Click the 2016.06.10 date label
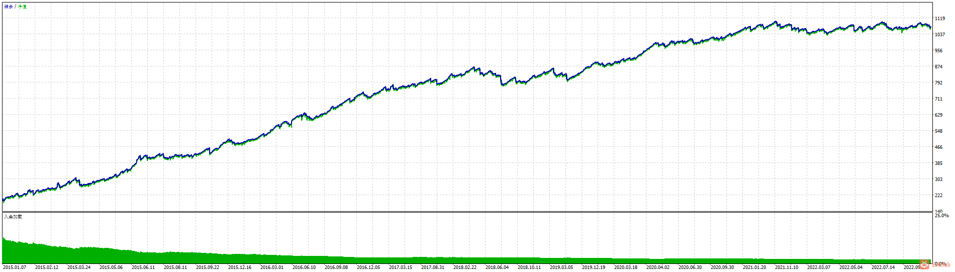 coord(304,267)
